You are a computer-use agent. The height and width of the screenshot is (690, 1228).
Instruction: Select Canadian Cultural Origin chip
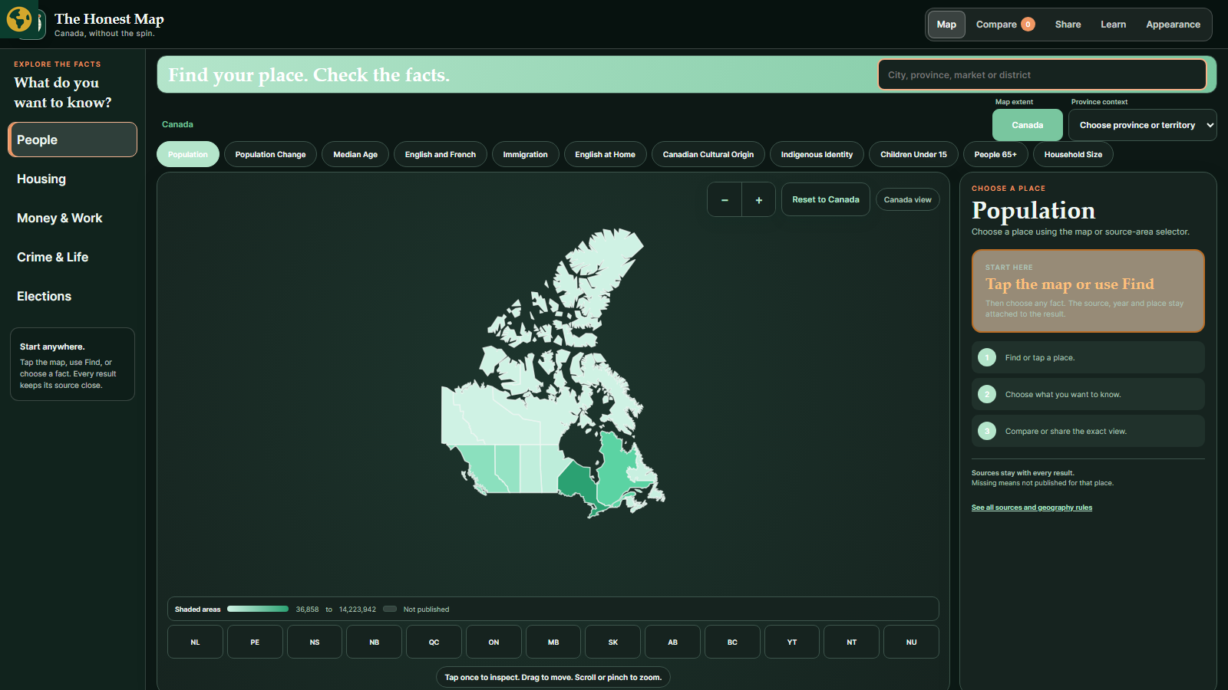pos(708,154)
